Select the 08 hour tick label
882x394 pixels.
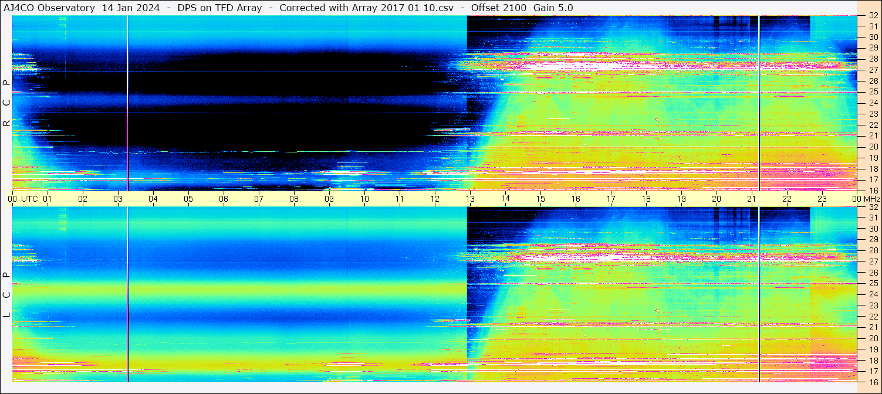294,199
